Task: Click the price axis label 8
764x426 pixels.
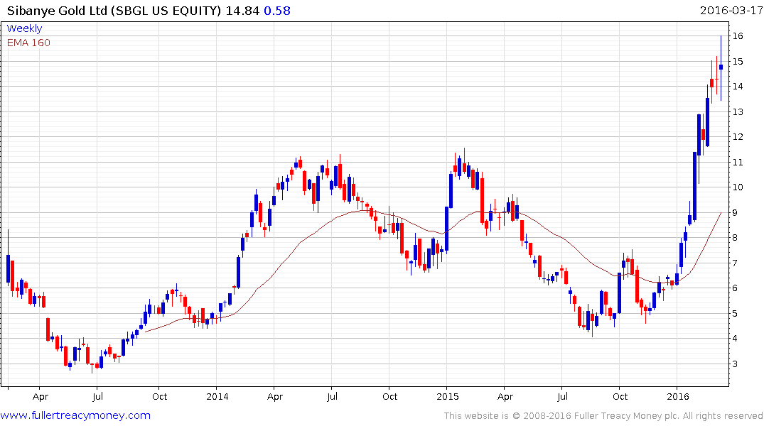Action: click(736, 238)
